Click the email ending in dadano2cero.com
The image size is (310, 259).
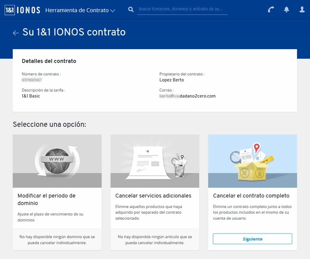point(188,96)
